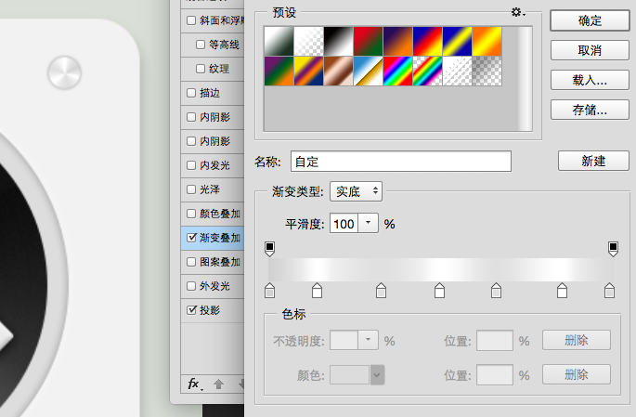The height and width of the screenshot is (417, 636).
Task: Select the leftmost color stop below gradient
Action: [270, 291]
